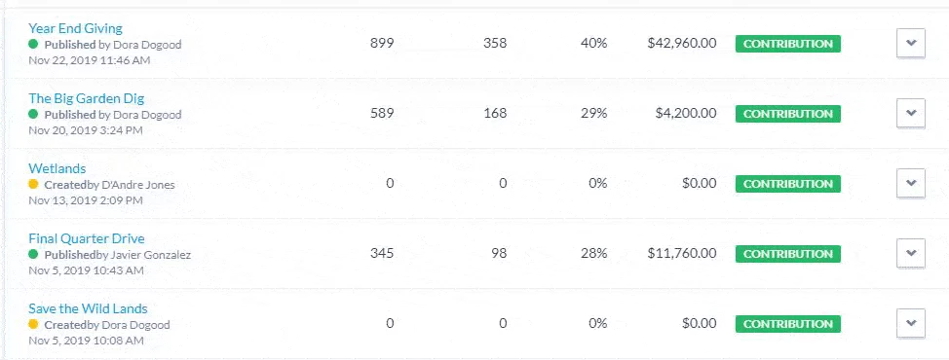Open the Final Quarter Drive page
Image resolution: width=949 pixels, height=360 pixels.
coord(87,238)
